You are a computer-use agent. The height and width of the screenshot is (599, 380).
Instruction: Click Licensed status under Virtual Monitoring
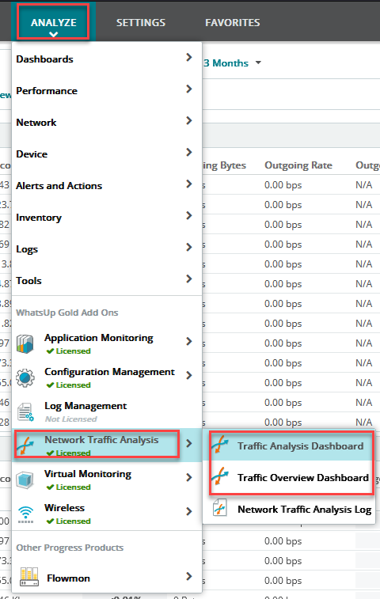(68, 487)
